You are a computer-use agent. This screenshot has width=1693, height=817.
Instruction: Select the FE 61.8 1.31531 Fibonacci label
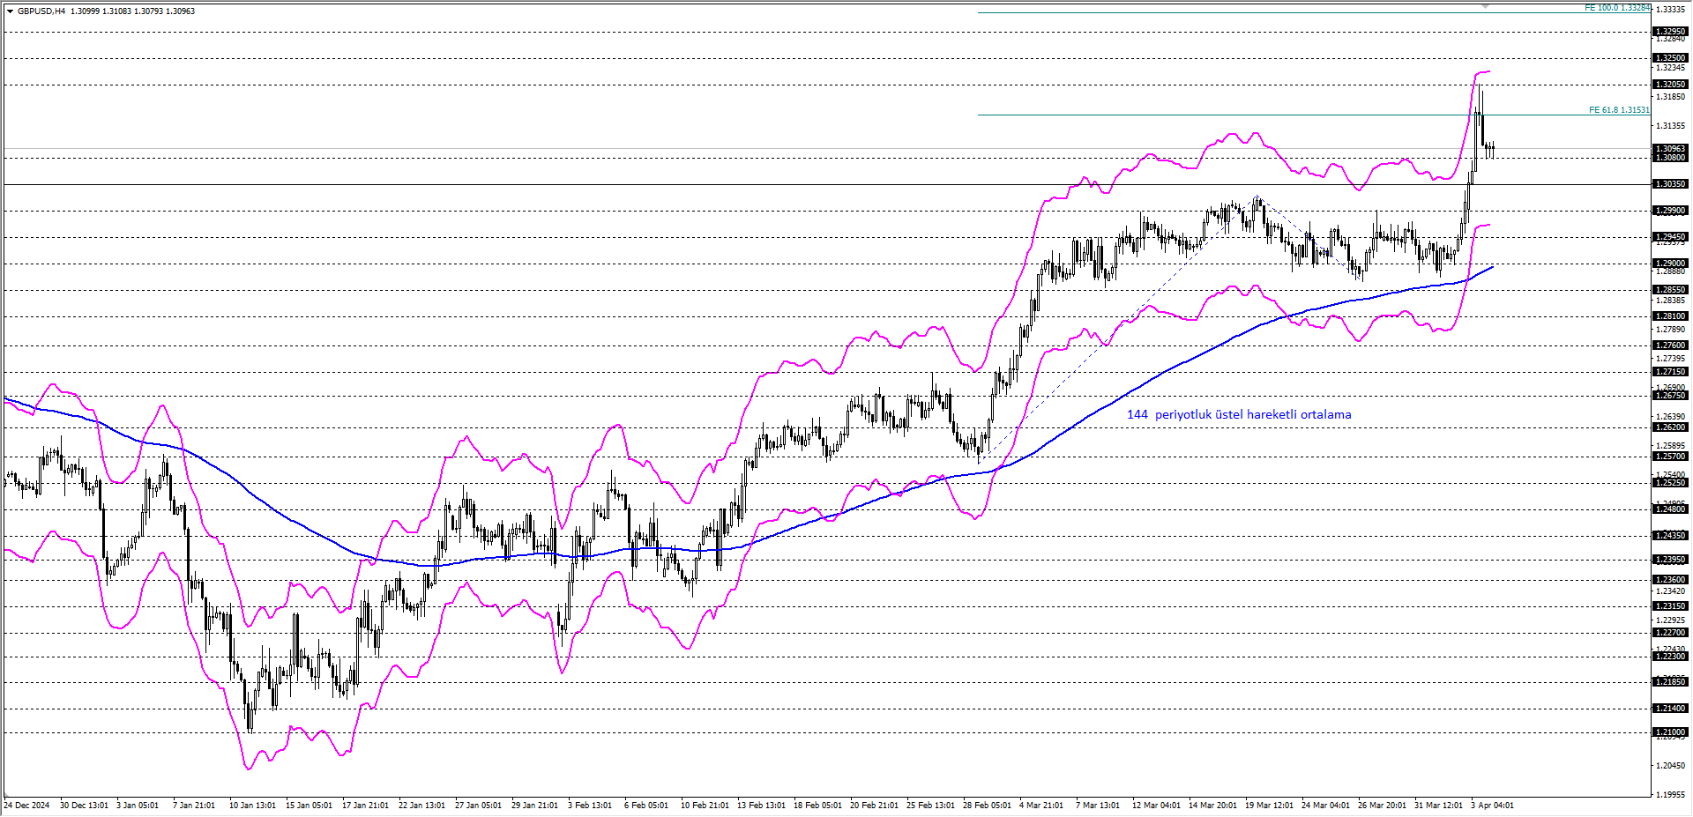point(1618,110)
